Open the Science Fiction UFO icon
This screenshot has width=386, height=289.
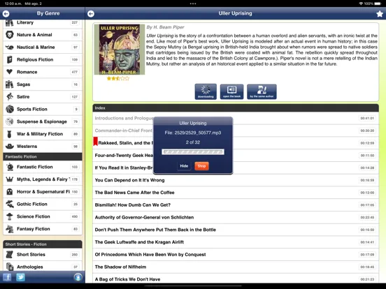click(10, 216)
